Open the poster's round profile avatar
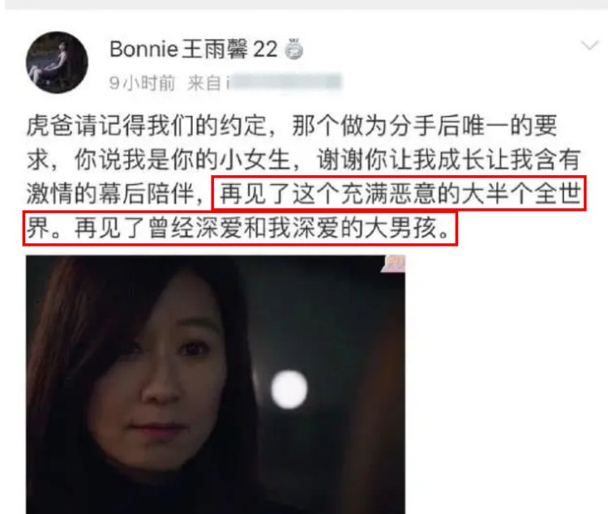Image resolution: width=608 pixels, height=514 pixels. pyautogui.click(x=57, y=62)
